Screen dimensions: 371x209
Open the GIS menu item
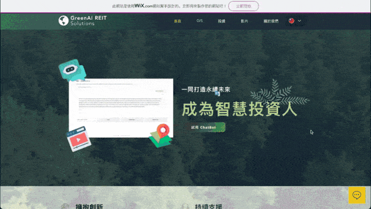coord(199,21)
